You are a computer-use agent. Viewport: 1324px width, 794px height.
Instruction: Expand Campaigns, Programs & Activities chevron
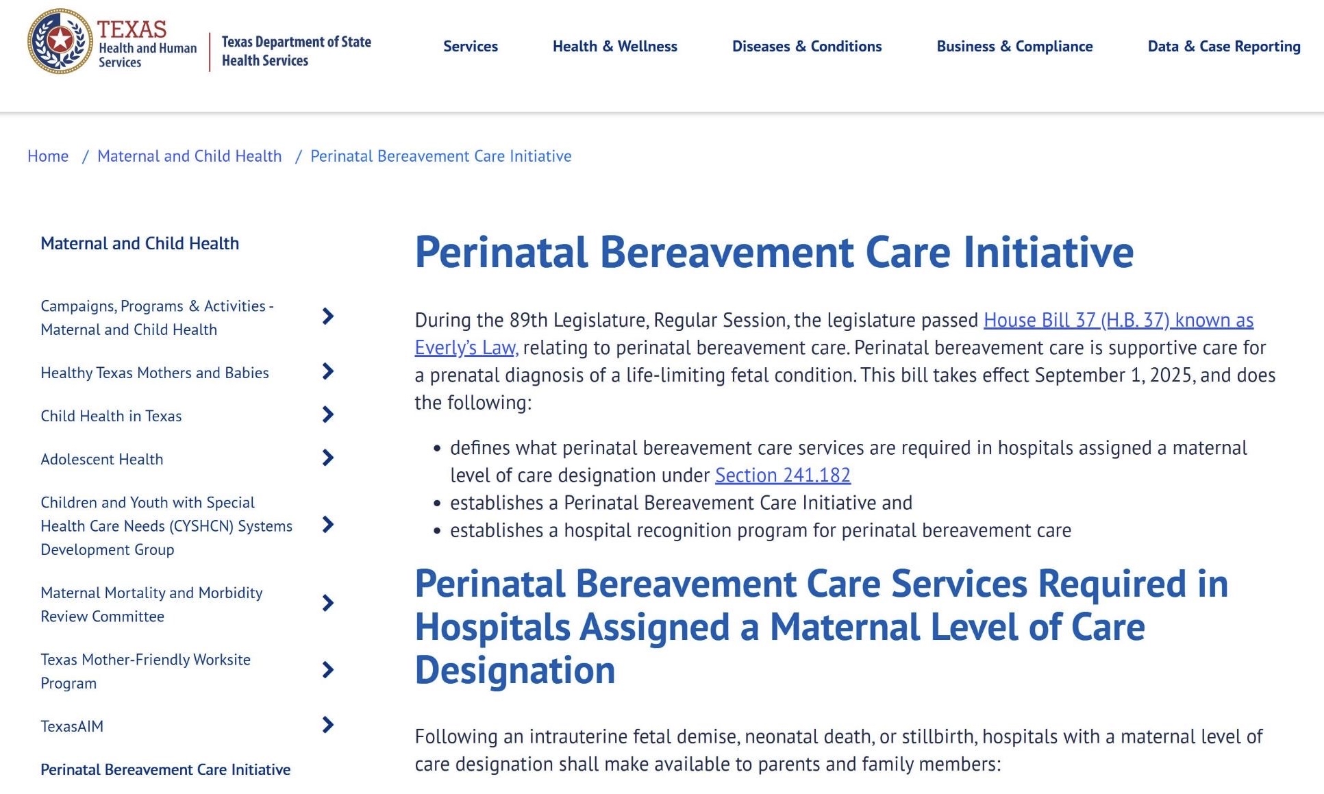click(328, 317)
